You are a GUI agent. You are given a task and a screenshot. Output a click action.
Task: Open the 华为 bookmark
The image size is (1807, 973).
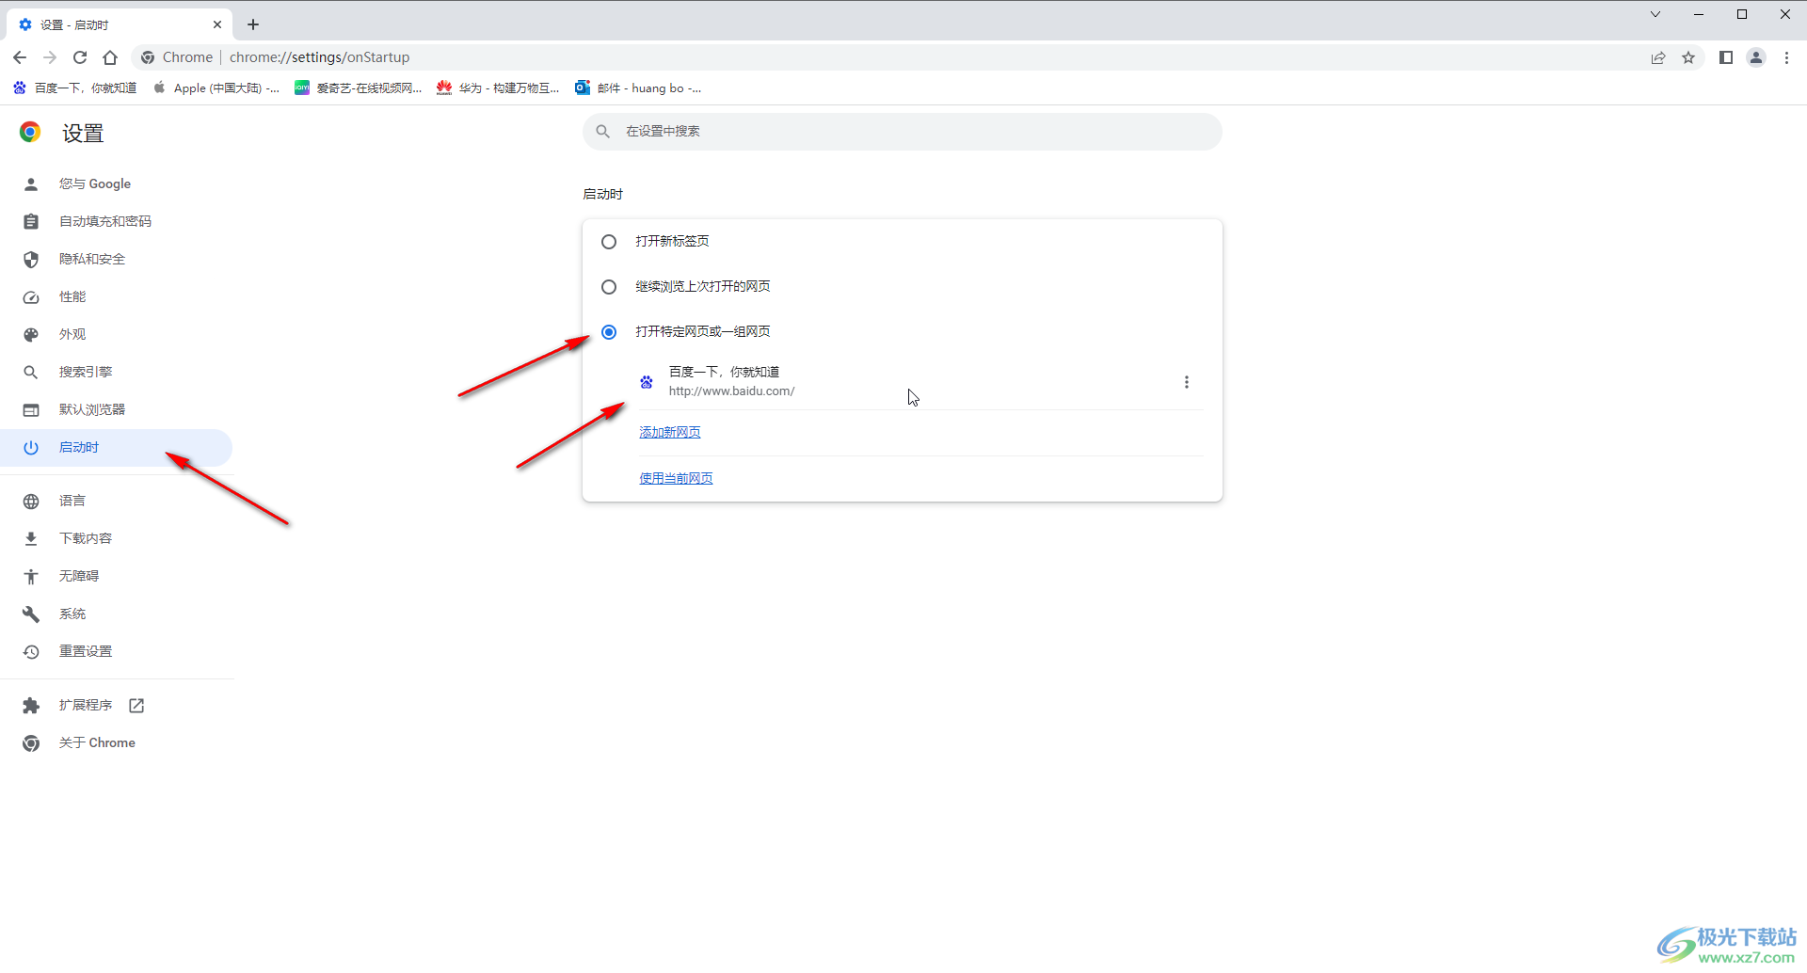tap(498, 88)
